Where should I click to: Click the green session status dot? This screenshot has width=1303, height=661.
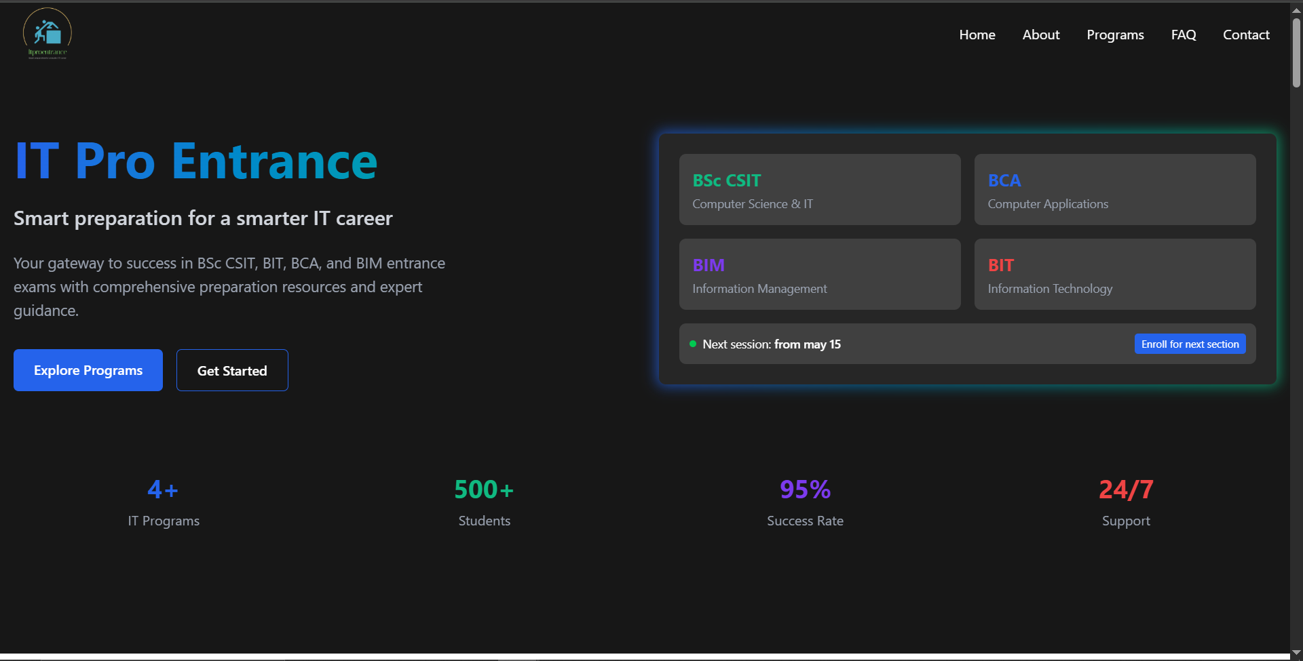(693, 344)
